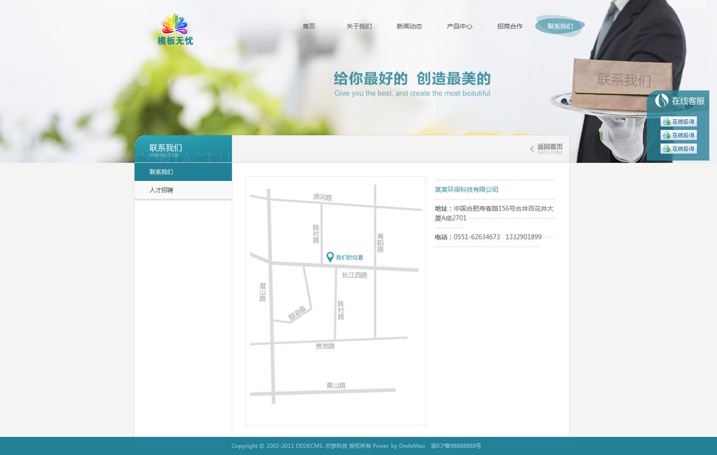Click 招商合作 in the navigation bar
The height and width of the screenshot is (455, 717).
tap(510, 26)
